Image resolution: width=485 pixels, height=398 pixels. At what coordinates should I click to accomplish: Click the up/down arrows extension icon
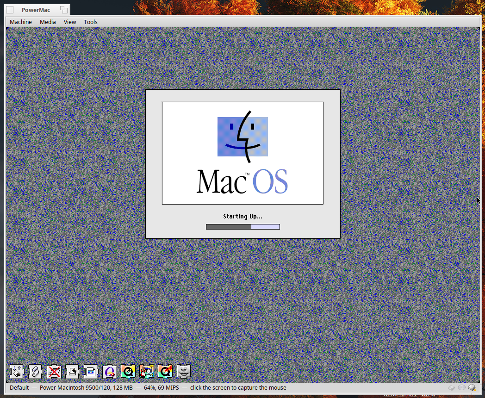click(17, 372)
